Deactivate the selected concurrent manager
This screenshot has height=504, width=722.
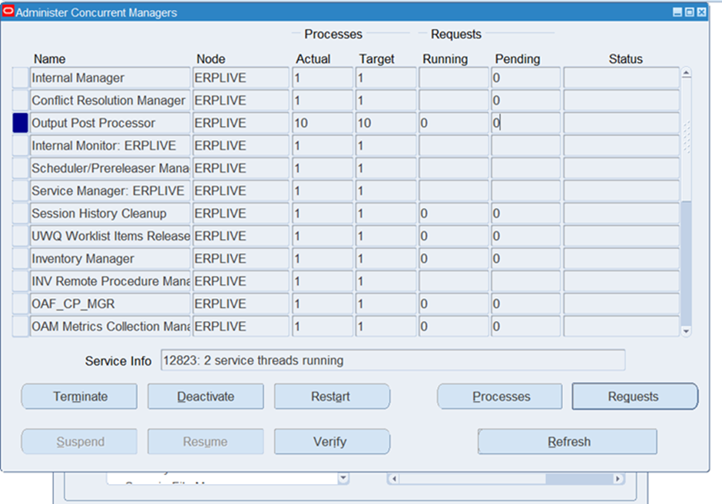pos(205,396)
